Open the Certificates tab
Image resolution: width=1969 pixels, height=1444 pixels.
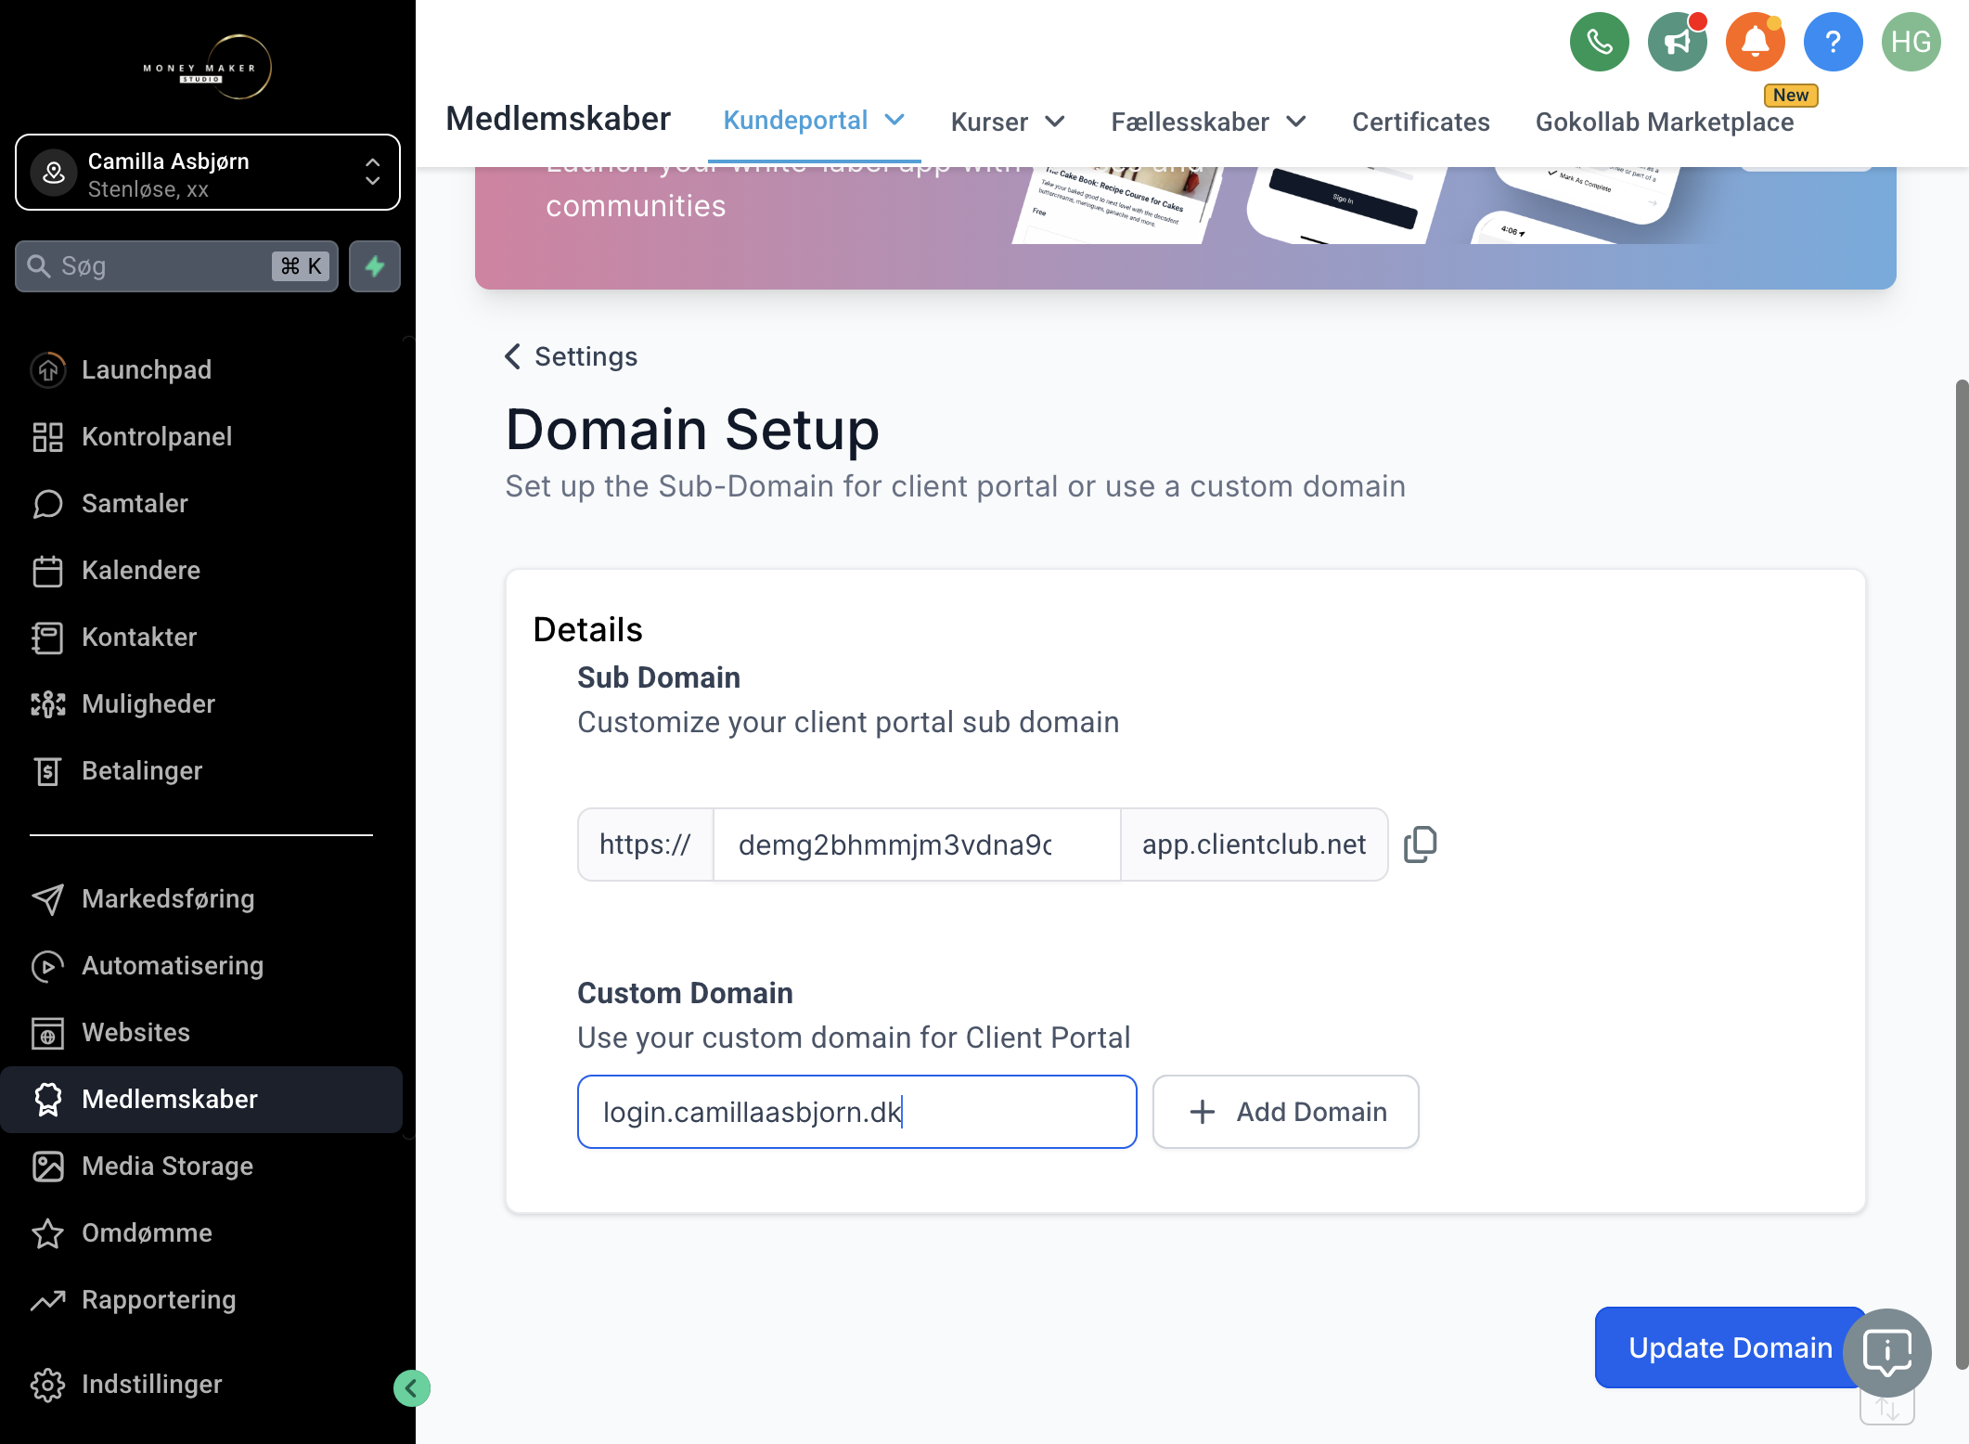point(1421,122)
